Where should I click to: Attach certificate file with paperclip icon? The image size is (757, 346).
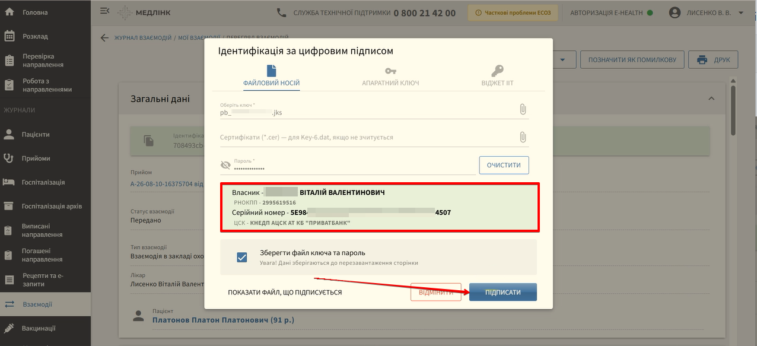(523, 137)
